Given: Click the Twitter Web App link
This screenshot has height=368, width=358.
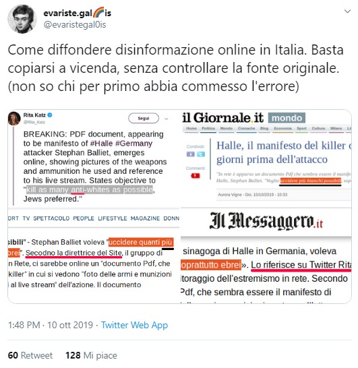Looking at the screenshot, I should 134,325.
